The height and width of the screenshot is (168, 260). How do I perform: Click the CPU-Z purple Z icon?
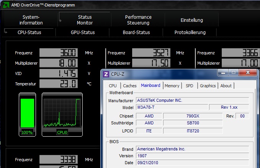tap(106, 74)
